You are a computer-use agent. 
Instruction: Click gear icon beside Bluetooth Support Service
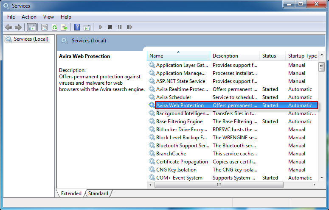(x=152, y=145)
